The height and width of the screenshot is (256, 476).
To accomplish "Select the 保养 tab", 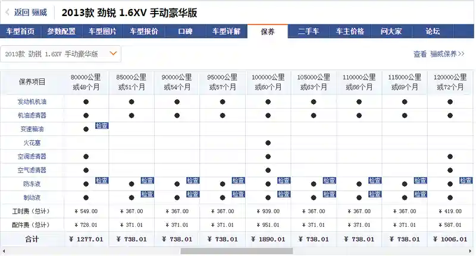I will (x=268, y=31).
